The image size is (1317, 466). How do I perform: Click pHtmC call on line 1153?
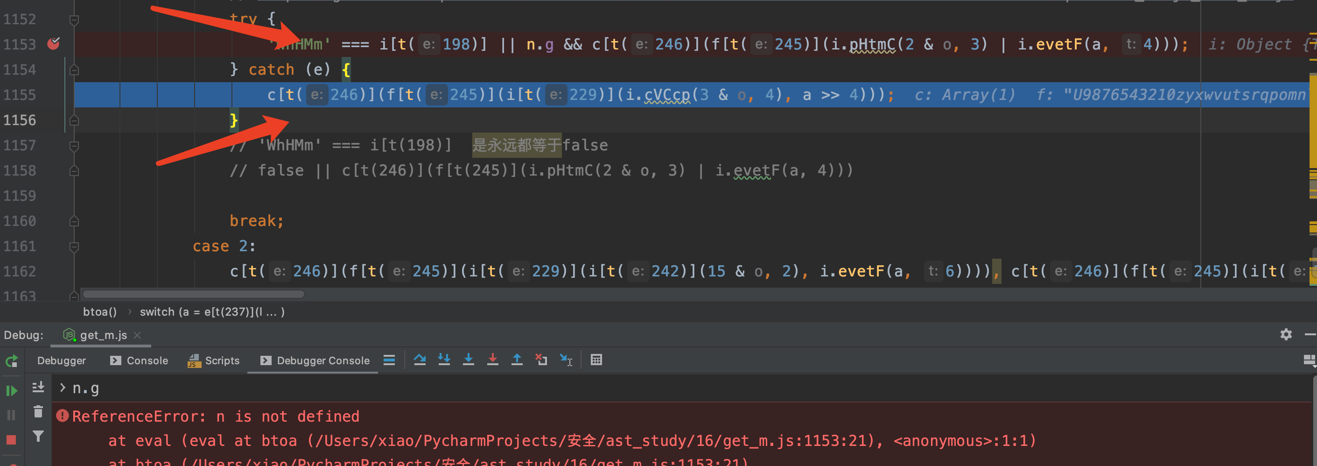click(872, 44)
